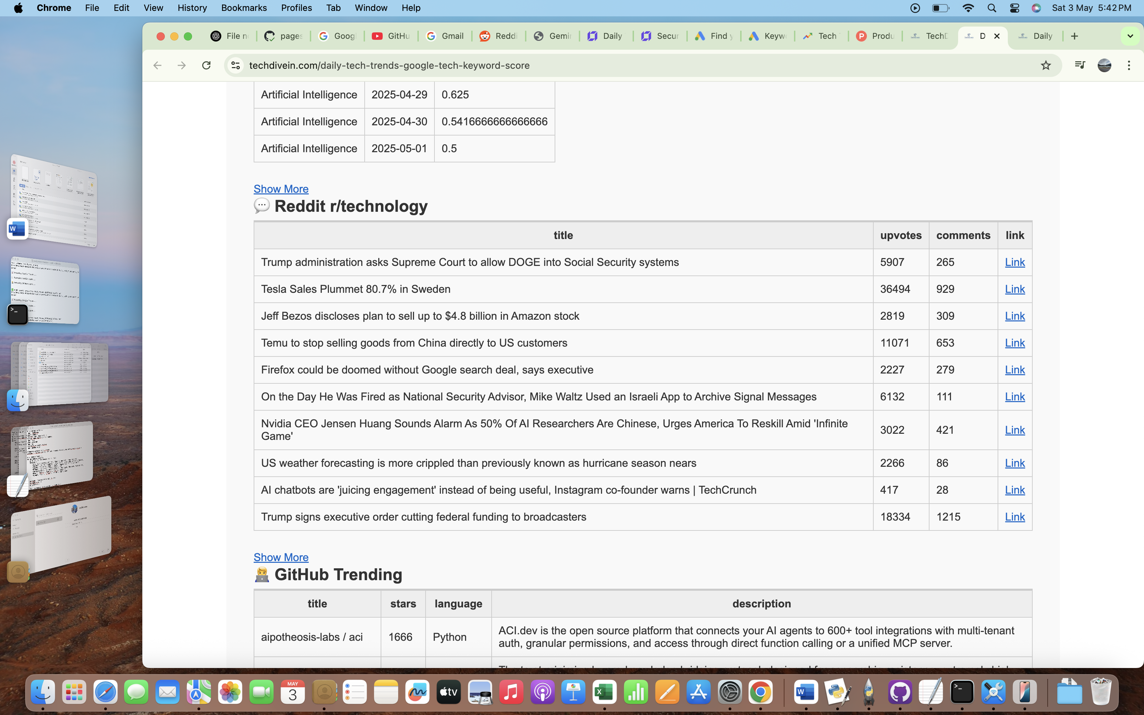The image size is (1144, 715).
Task: Open App Store from the Dock
Action: pyautogui.click(x=698, y=692)
